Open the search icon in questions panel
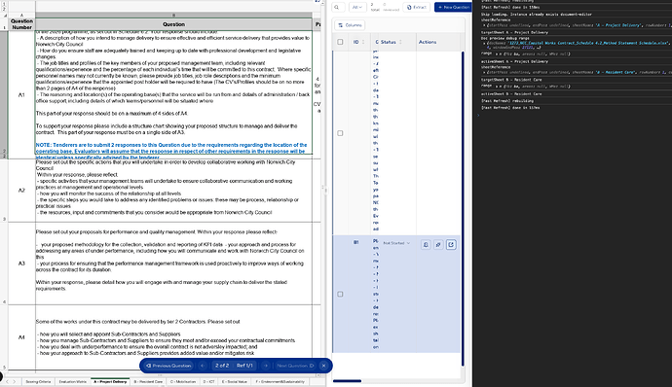The width and height of the screenshot is (672, 387). (337, 7)
